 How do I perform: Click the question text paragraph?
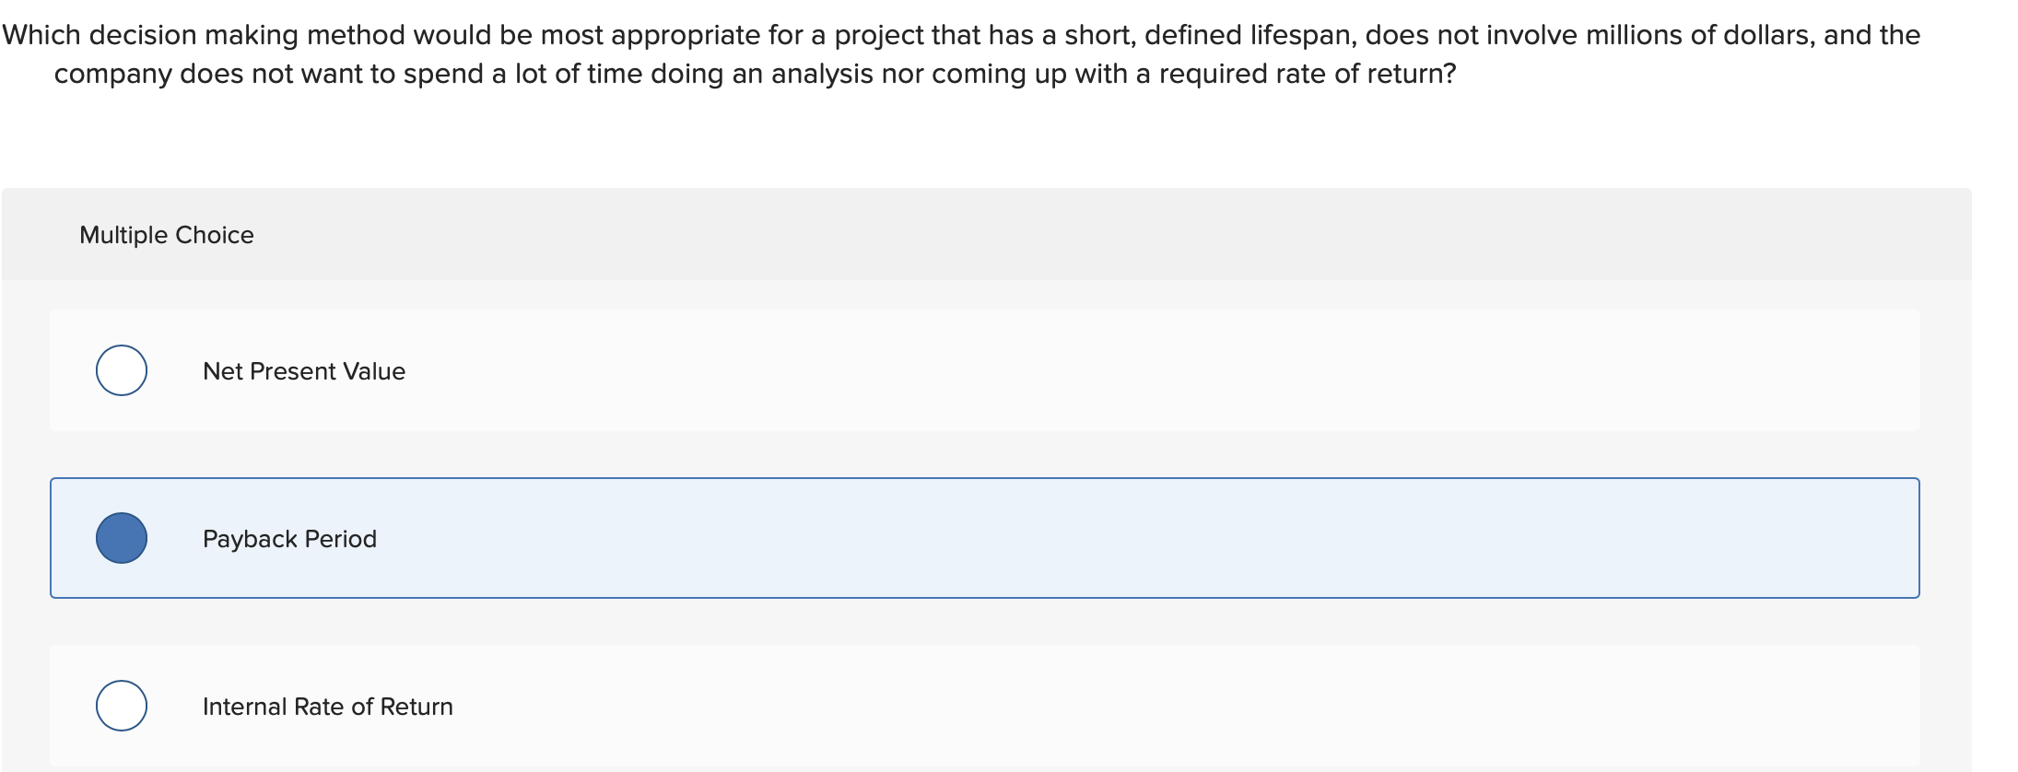tap(921, 55)
